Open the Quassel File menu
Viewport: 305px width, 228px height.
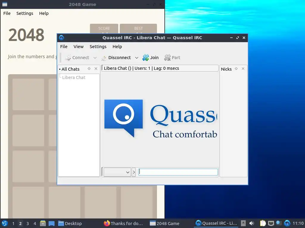(64, 47)
